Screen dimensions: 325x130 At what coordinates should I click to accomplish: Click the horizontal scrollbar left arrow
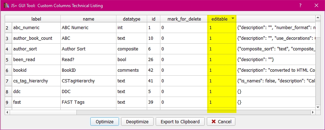click(x=7, y=112)
